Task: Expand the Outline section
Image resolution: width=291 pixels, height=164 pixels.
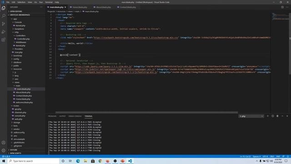Action: 14,150
